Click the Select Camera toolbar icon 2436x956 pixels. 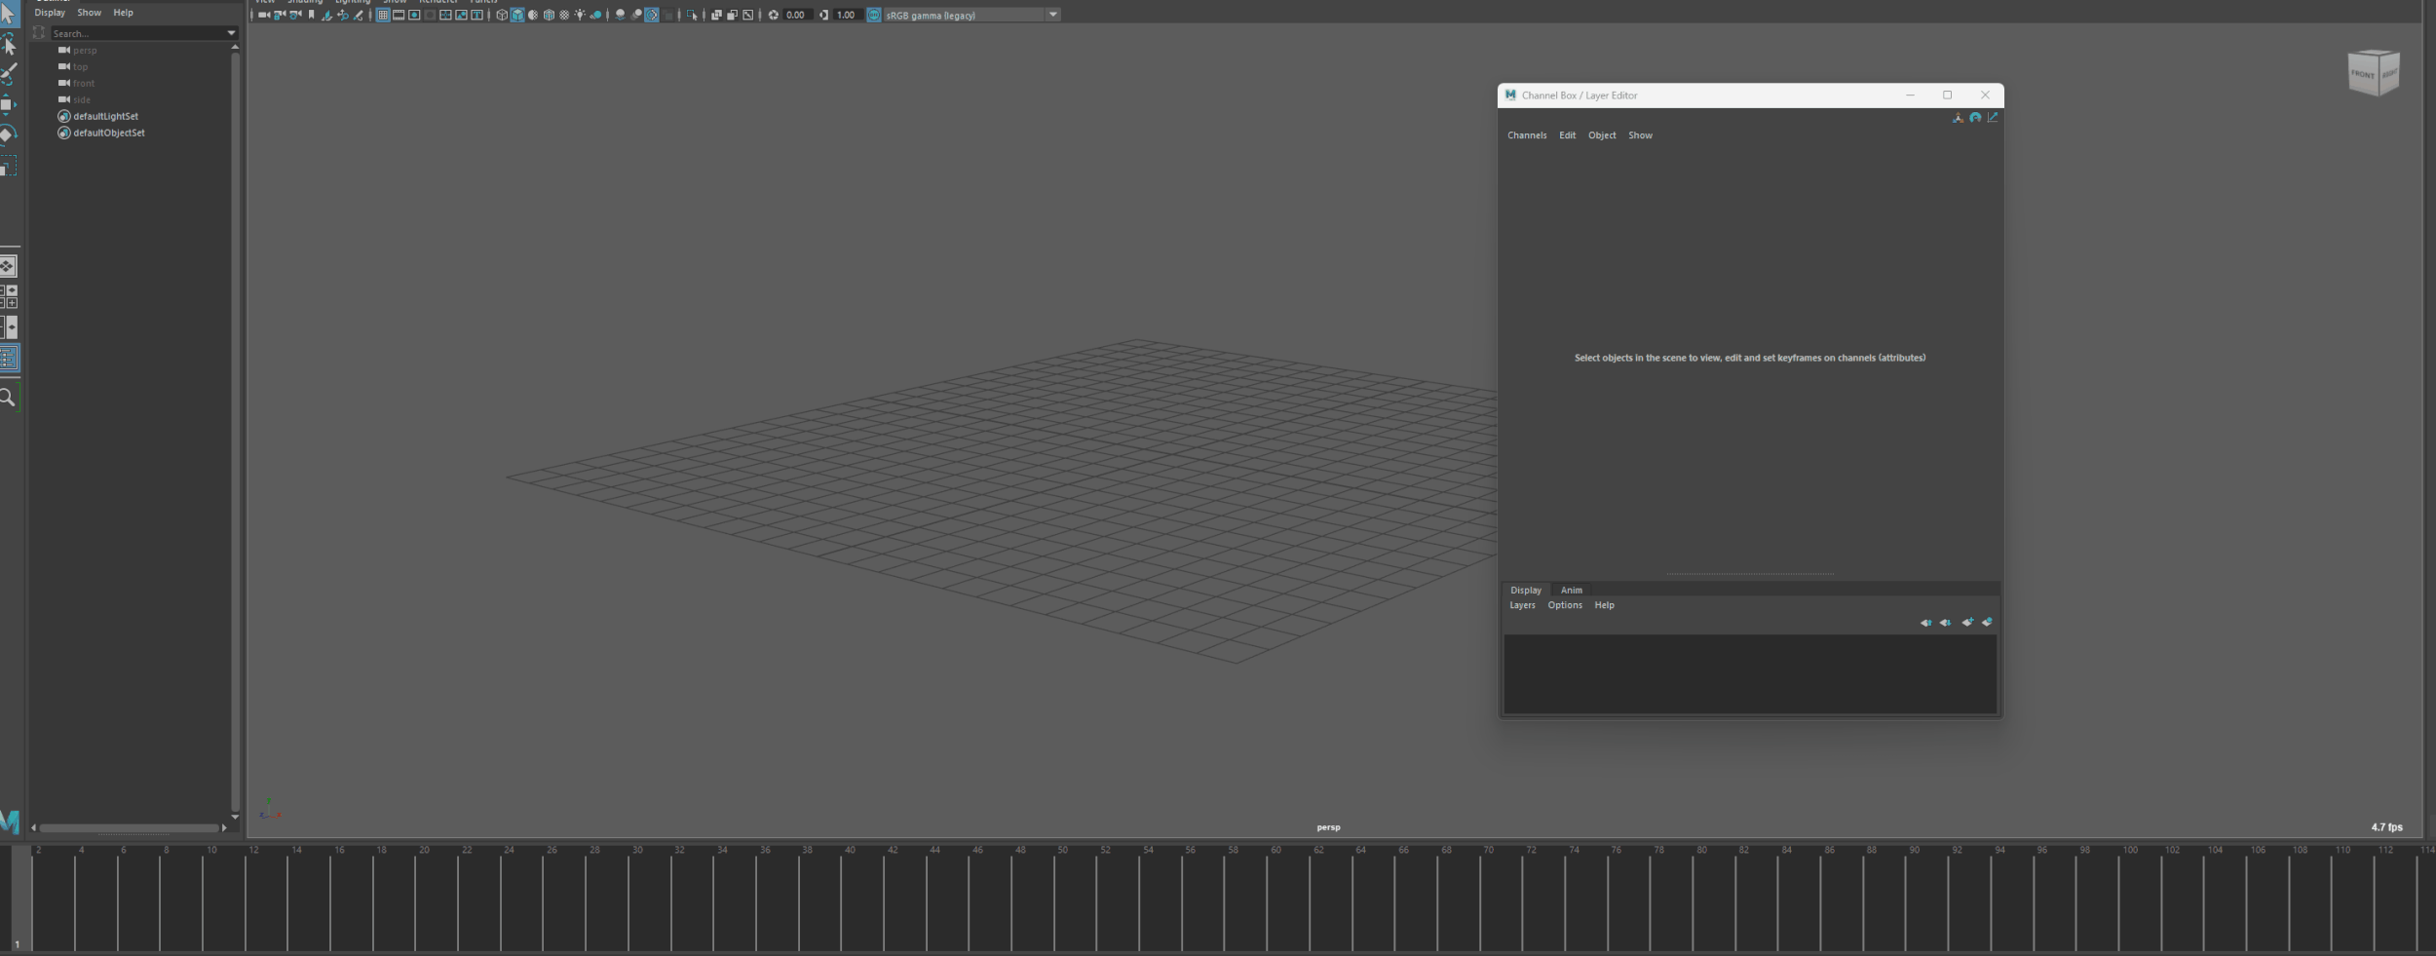263,15
